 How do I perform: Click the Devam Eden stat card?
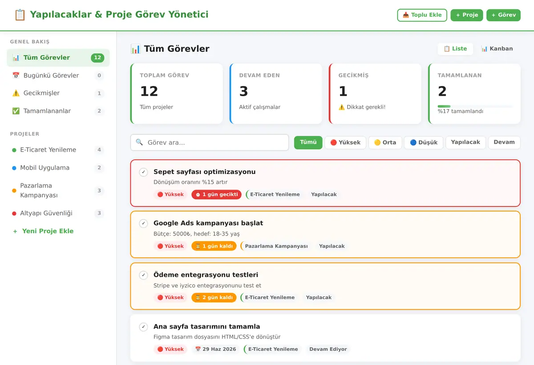(x=276, y=93)
